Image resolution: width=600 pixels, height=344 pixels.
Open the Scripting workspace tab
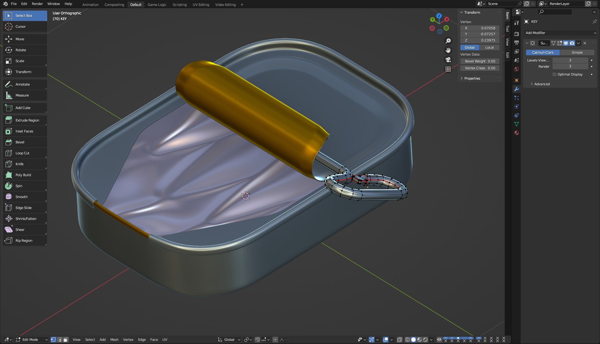click(180, 4)
